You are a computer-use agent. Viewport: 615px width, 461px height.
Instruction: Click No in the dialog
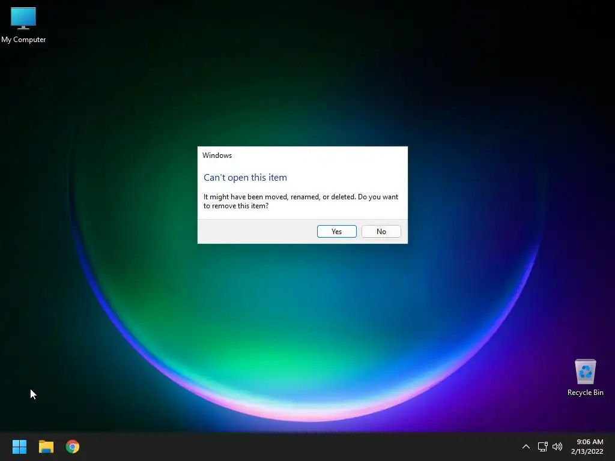tap(381, 231)
